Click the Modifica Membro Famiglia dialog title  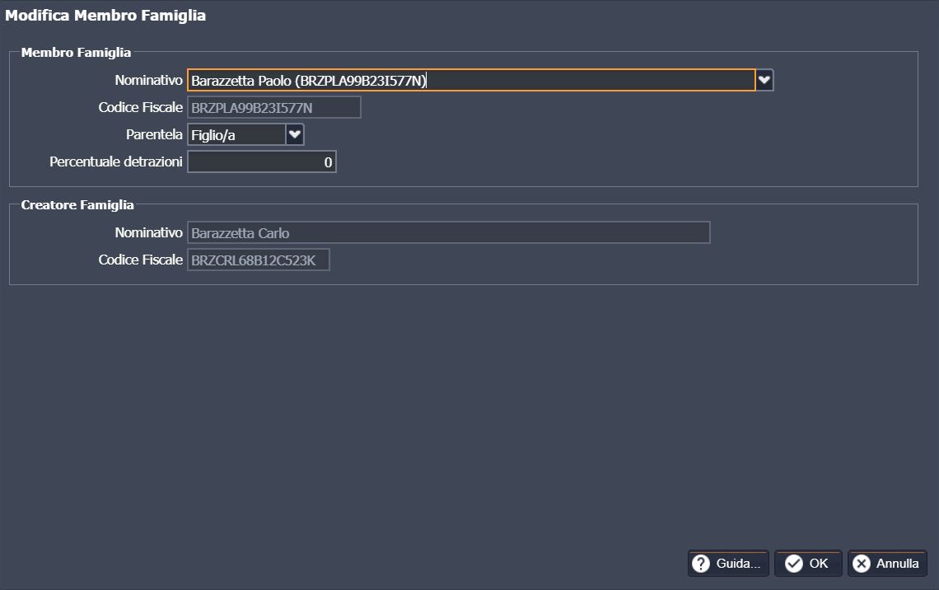105,16
